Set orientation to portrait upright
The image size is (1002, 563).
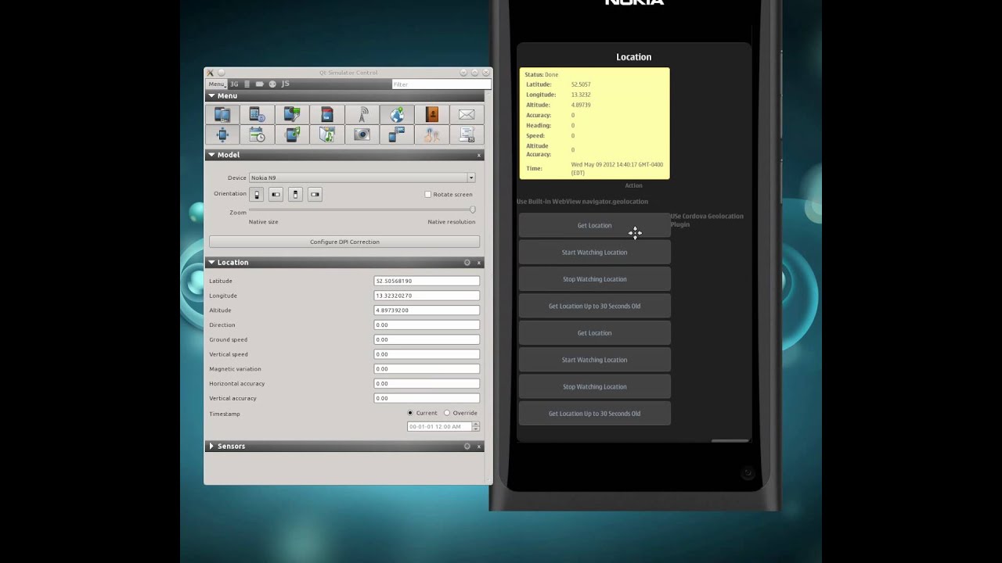[257, 194]
